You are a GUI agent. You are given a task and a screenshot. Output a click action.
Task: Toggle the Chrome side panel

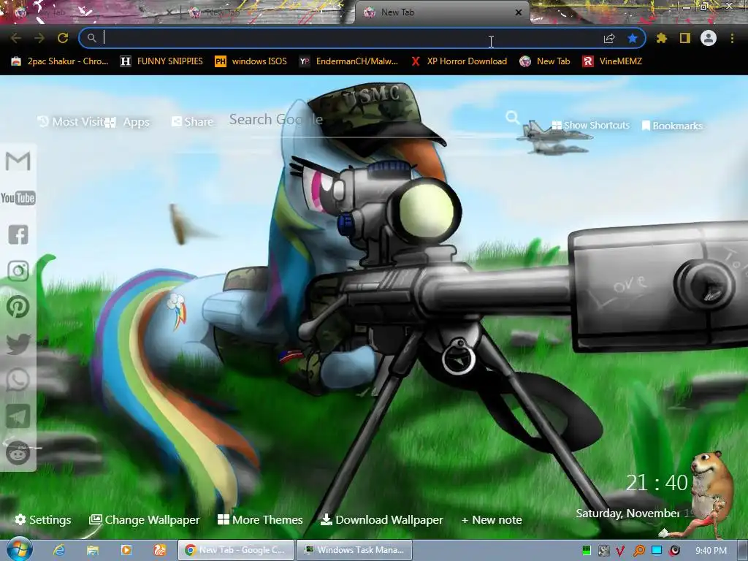(x=685, y=38)
